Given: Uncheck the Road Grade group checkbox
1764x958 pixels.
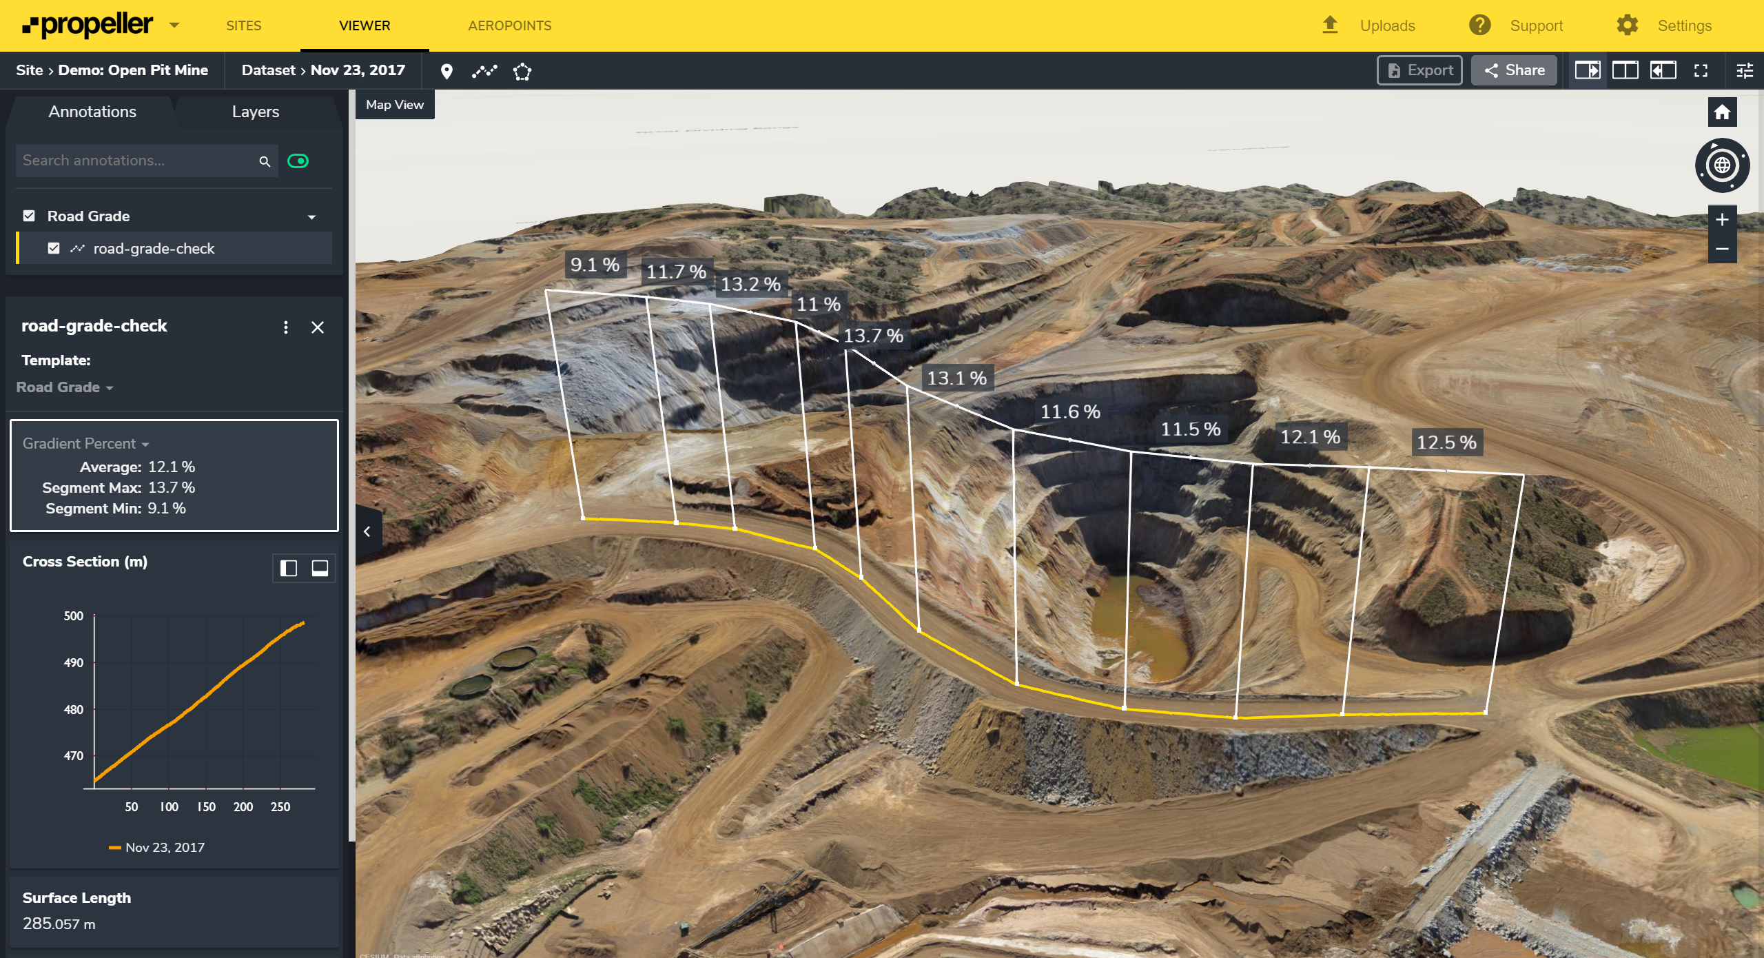Looking at the screenshot, I should coord(29,216).
